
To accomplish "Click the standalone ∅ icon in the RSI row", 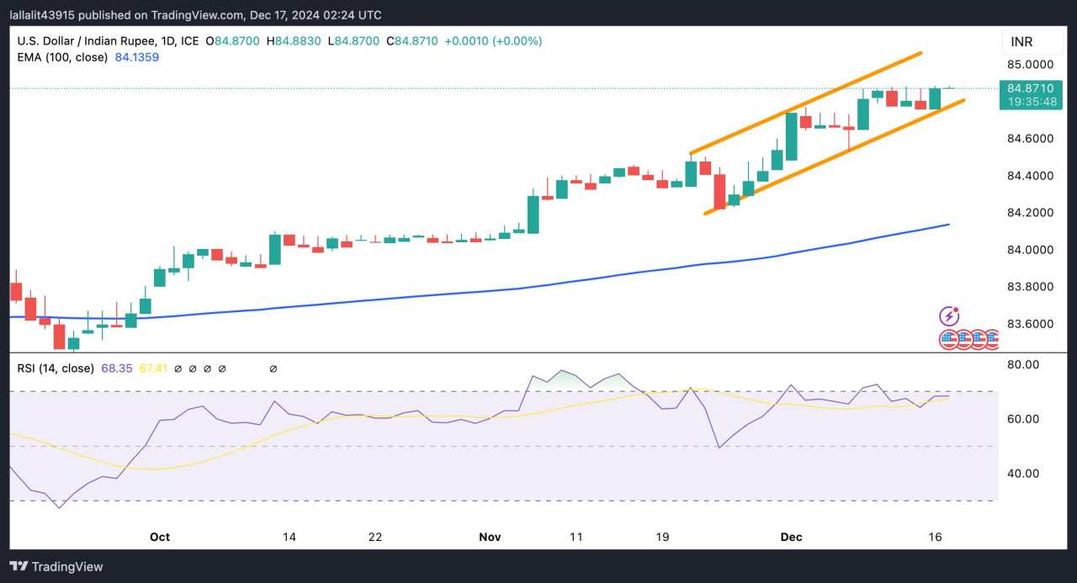I will [273, 368].
